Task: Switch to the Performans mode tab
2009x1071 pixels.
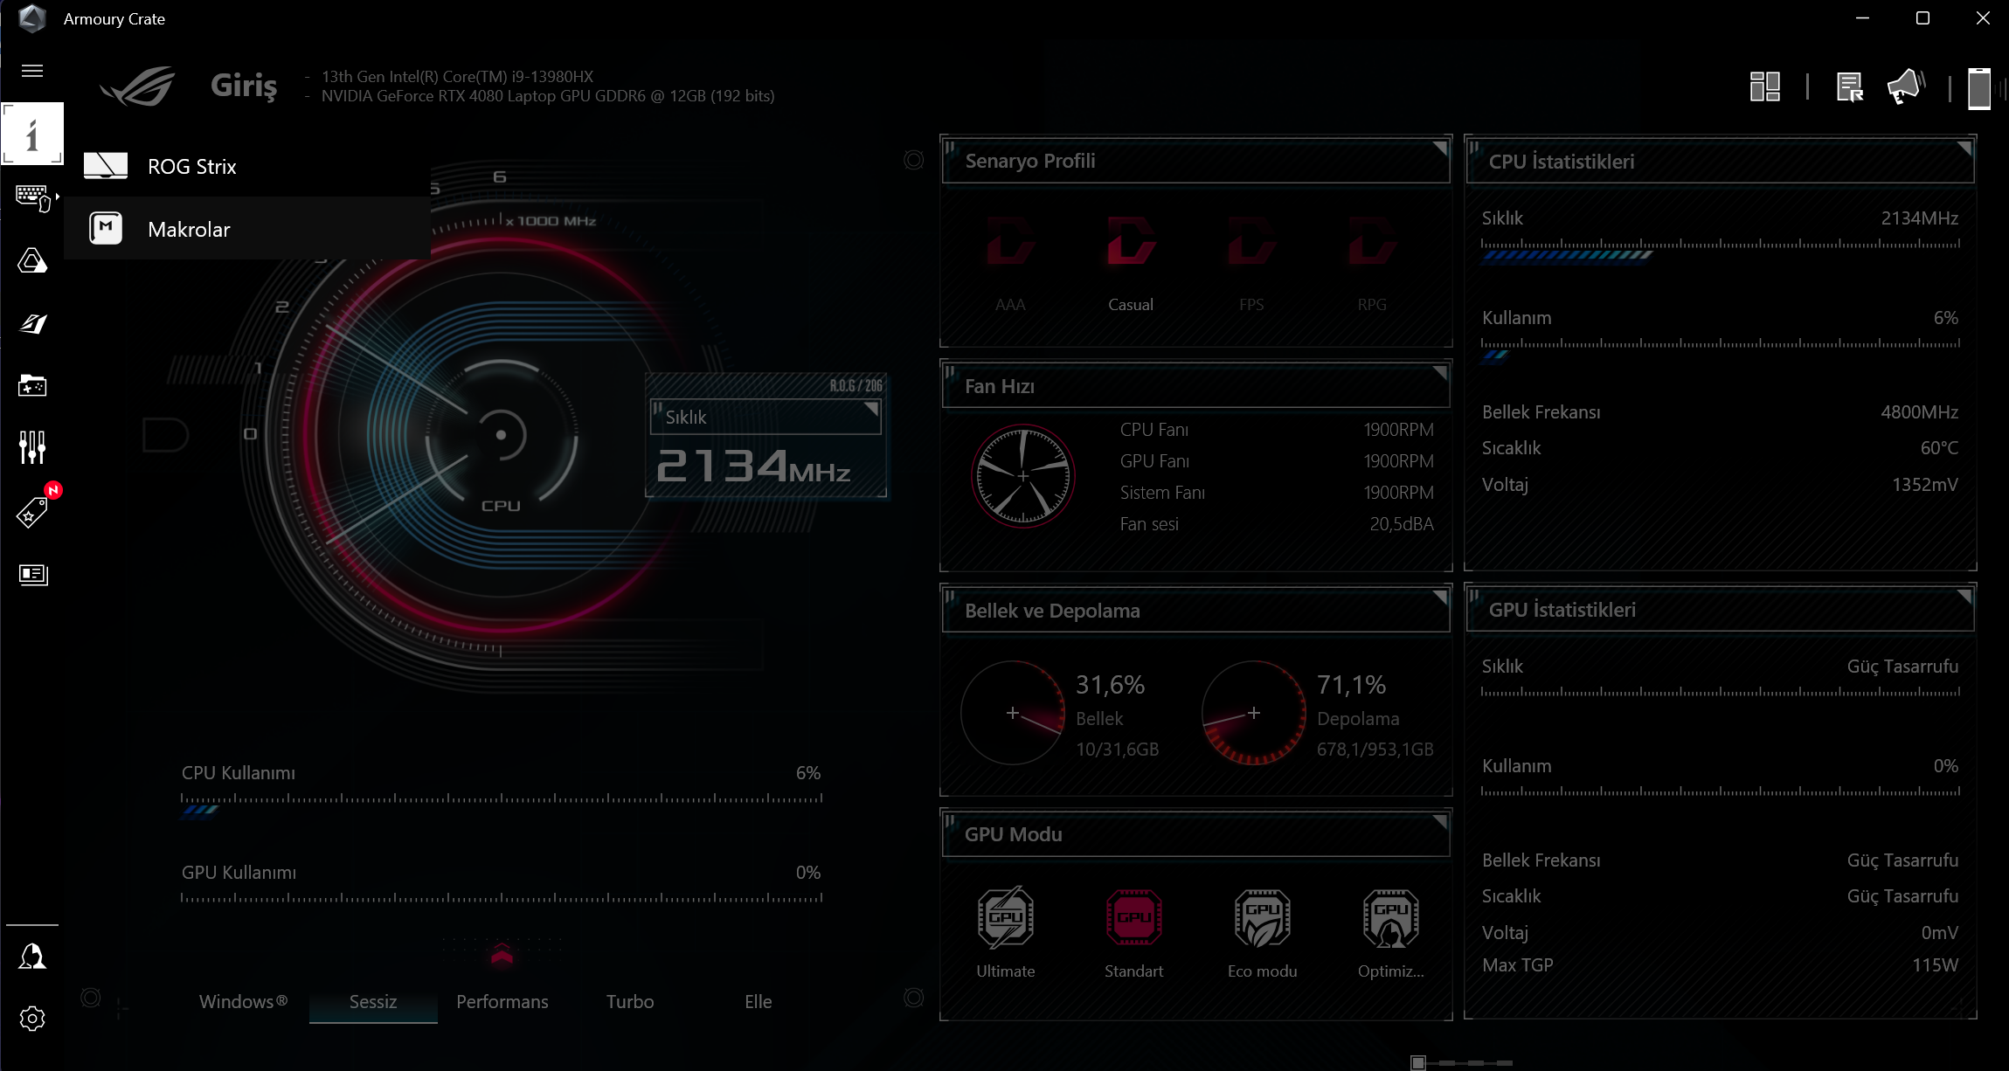Action: (x=502, y=1002)
